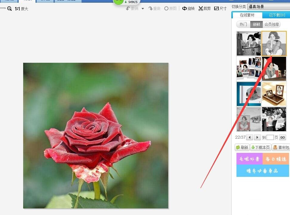
Task: Select the 热门 filter
Action: [243, 24]
